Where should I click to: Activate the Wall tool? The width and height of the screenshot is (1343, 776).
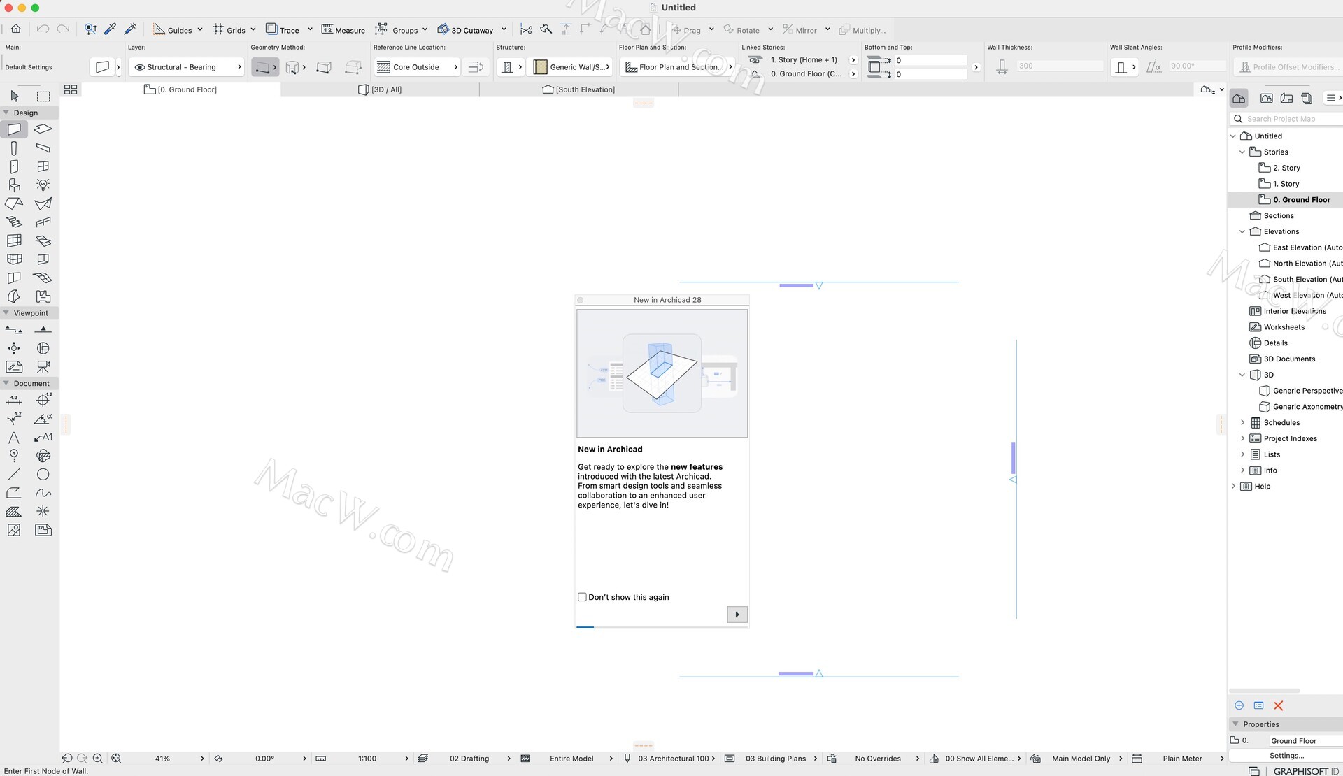click(x=14, y=129)
